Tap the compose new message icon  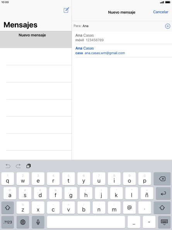[x=66, y=10]
